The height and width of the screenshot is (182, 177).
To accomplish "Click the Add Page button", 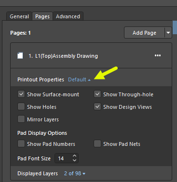I will [144, 33].
